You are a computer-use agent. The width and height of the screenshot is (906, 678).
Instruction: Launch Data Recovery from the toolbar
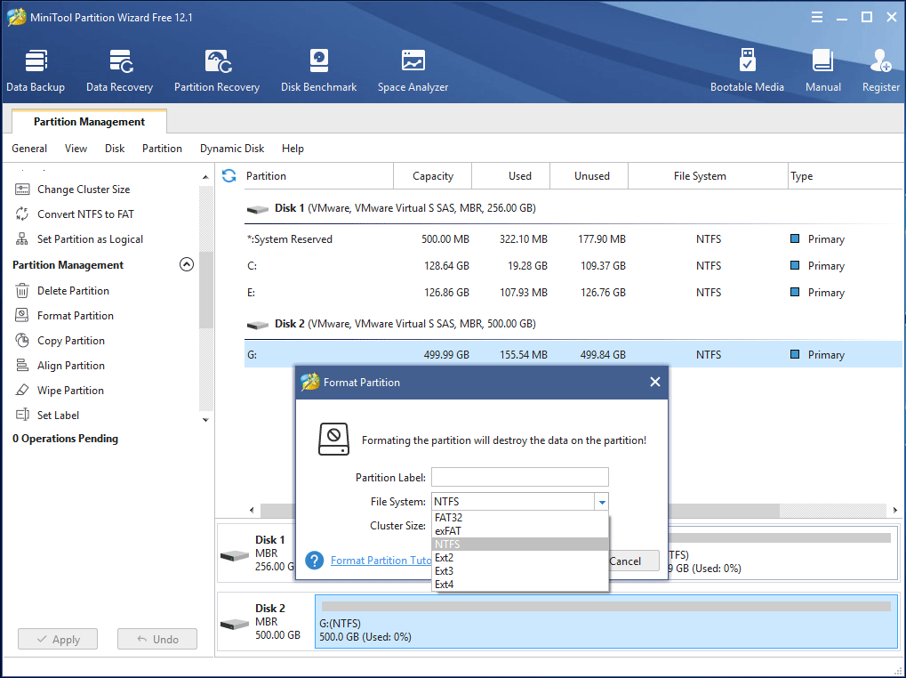click(120, 70)
